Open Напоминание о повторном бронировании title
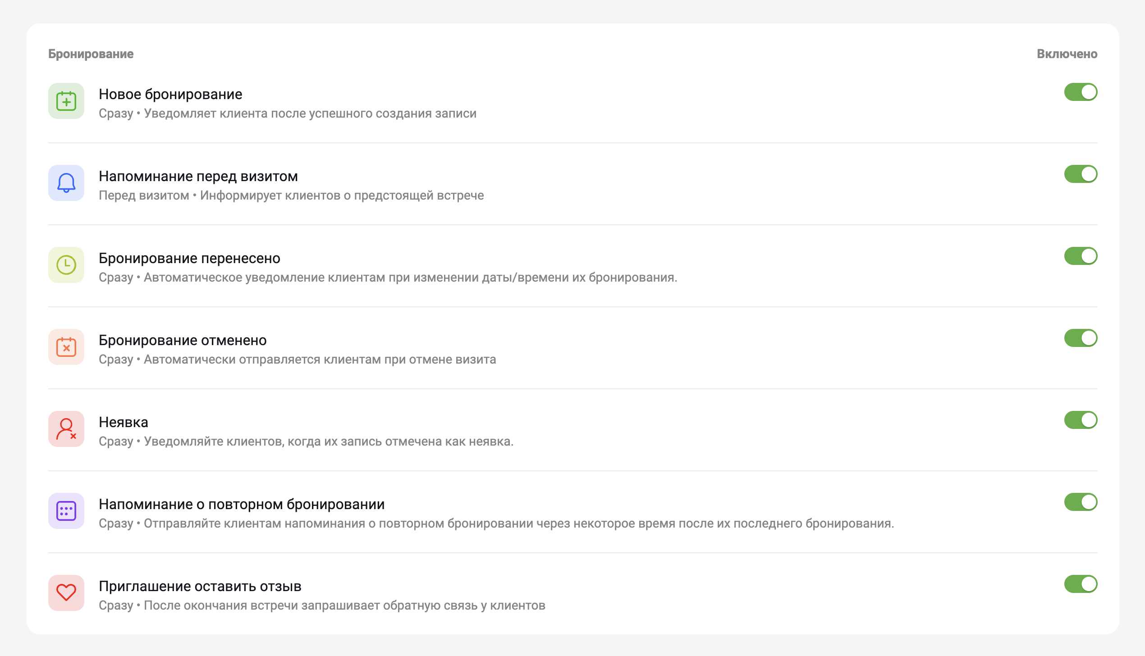This screenshot has height=656, width=1145. (242, 504)
